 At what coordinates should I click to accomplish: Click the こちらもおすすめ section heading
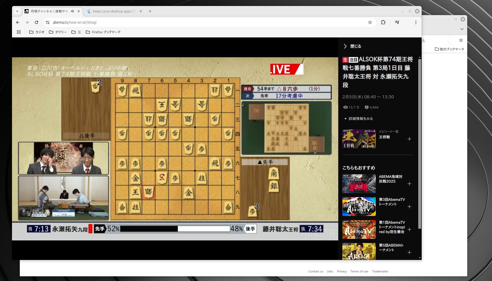359,168
